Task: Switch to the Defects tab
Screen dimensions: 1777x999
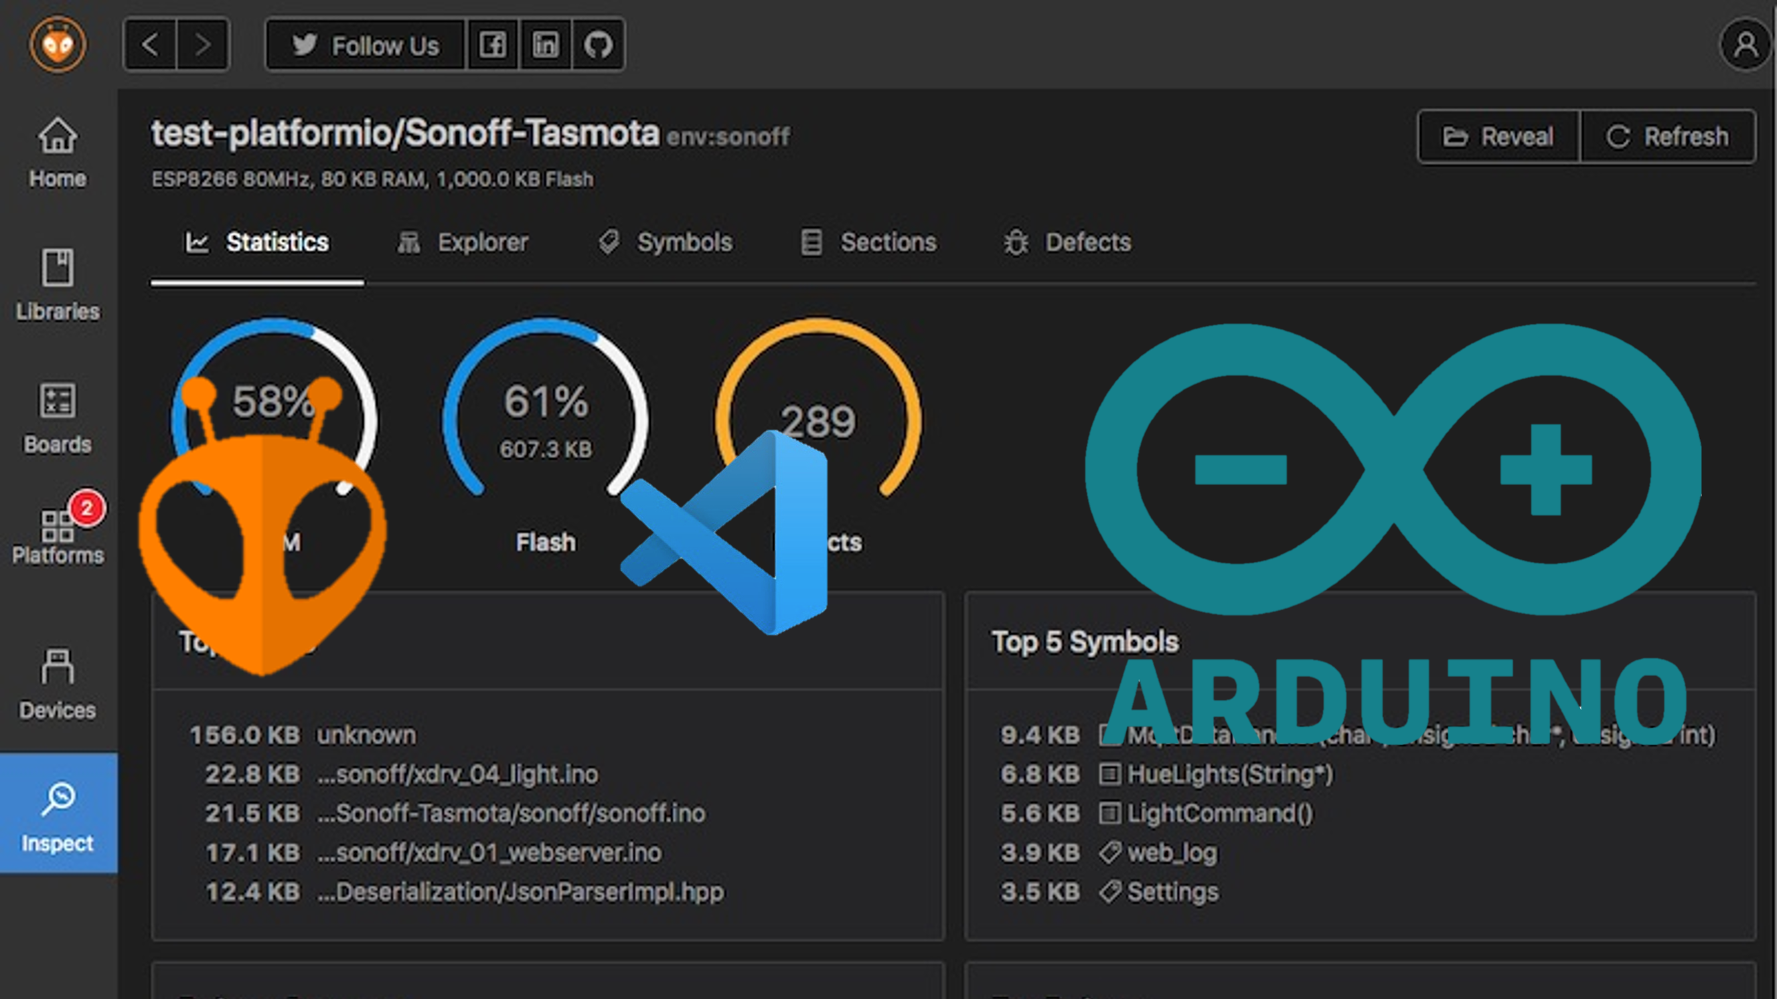Action: (x=1067, y=243)
